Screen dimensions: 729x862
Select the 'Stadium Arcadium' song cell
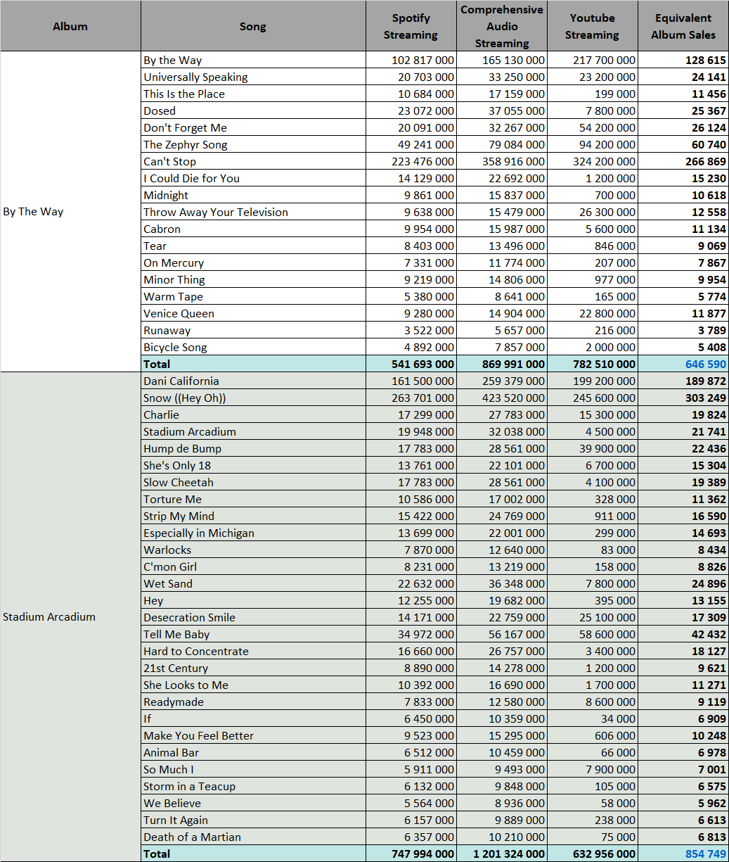point(253,431)
